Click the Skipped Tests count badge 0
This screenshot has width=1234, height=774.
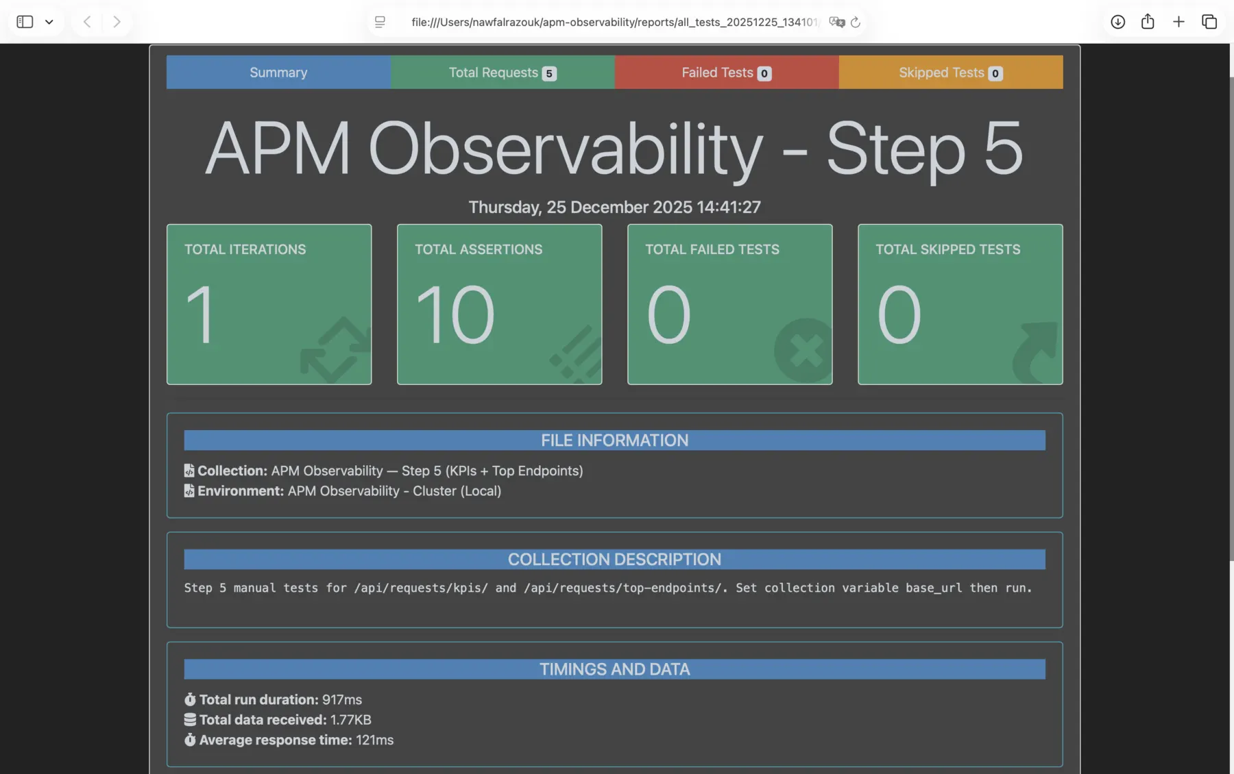[995, 73]
